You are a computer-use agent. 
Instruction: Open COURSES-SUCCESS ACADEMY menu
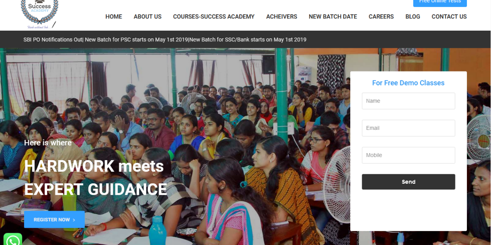pos(214,17)
